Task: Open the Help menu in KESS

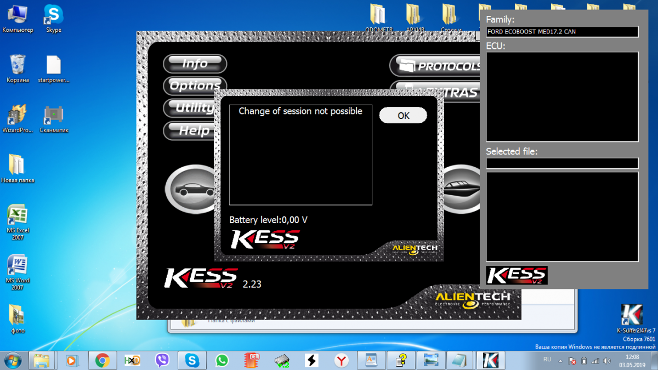Action: 194,130
